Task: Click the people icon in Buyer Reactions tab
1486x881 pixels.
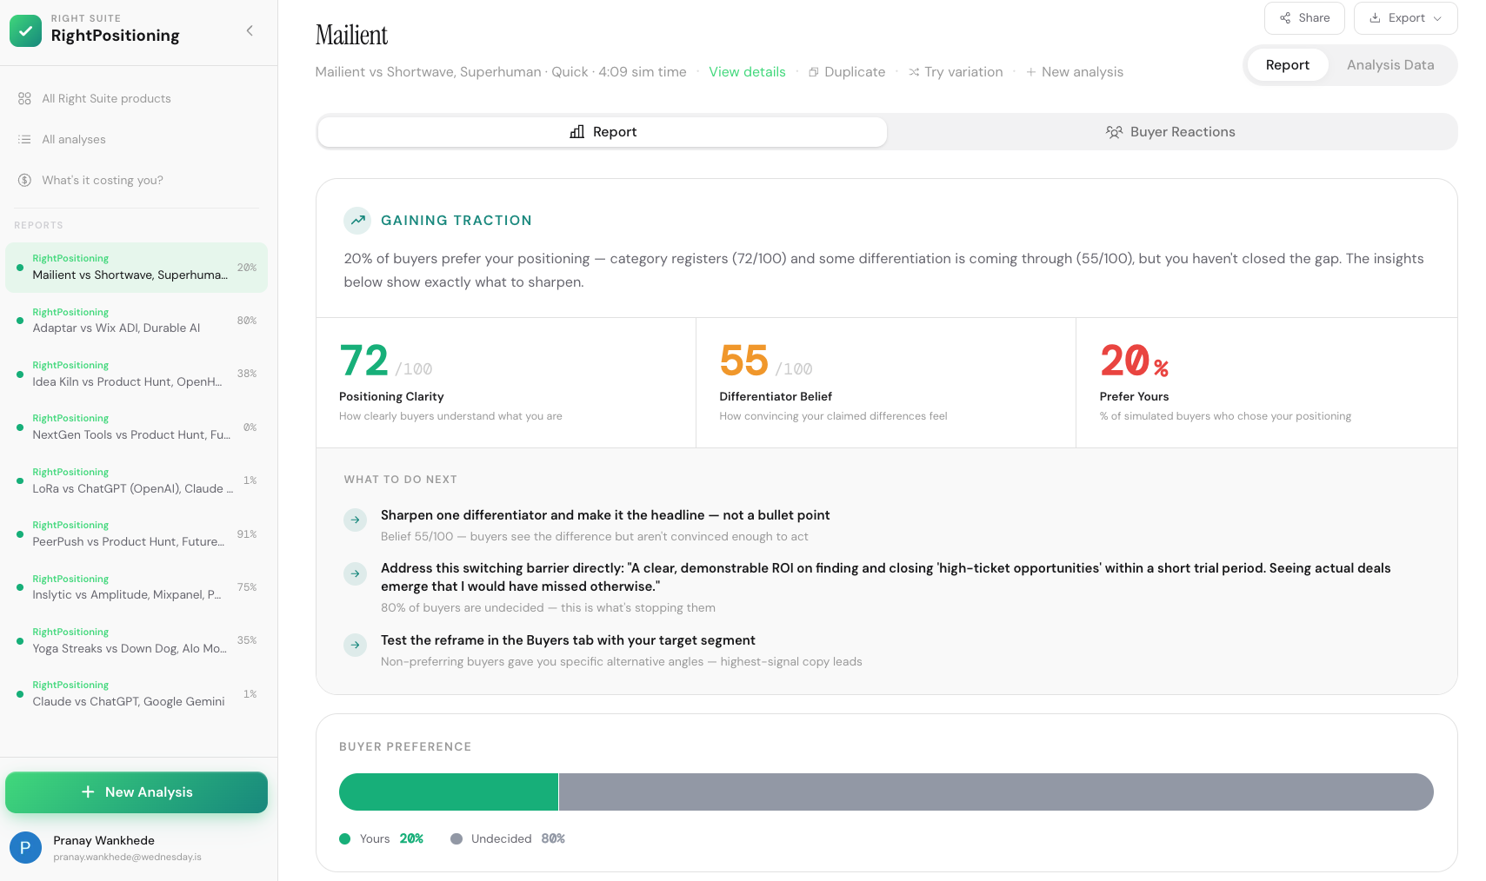Action: pyautogui.click(x=1114, y=132)
